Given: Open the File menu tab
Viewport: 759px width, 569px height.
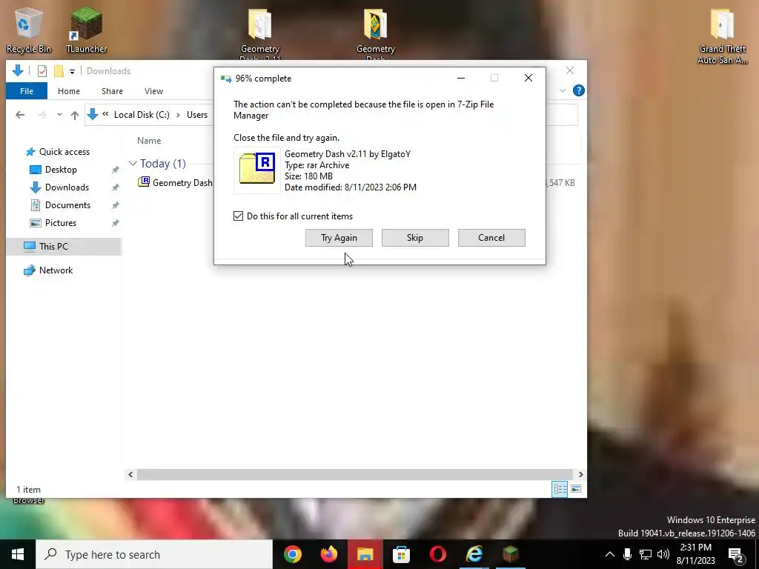Looking at the screenshot, I should coord(27,91).
